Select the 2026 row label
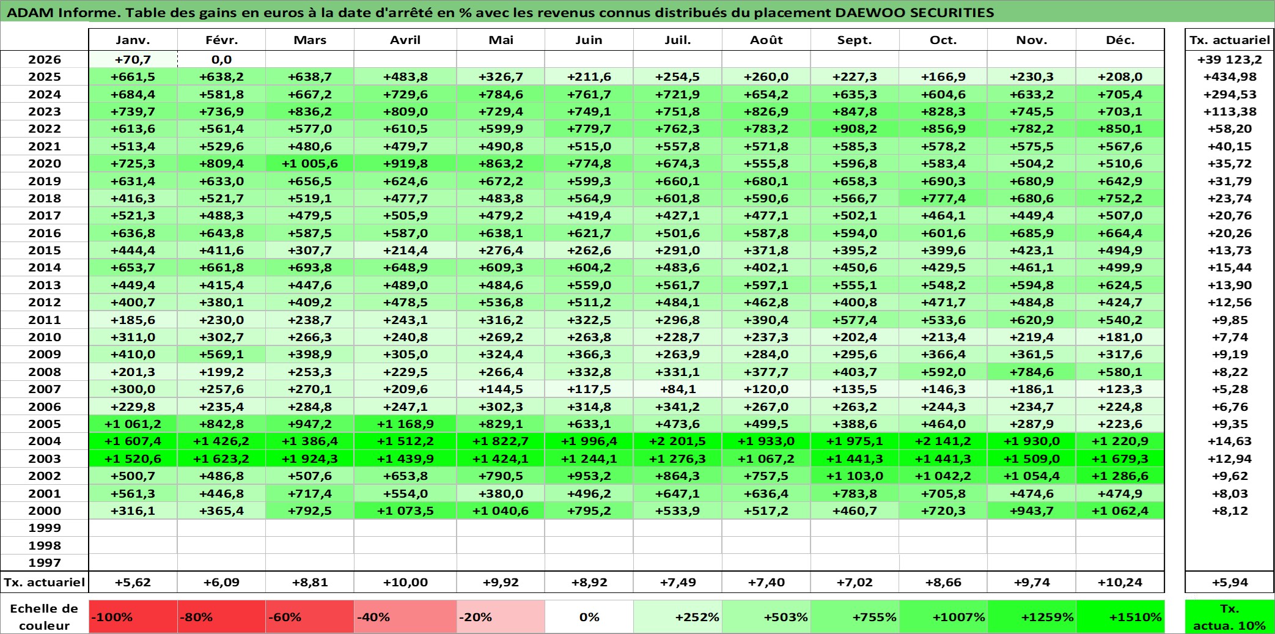The width and height of the screenshot is (1275, 634). coord(45,59)
